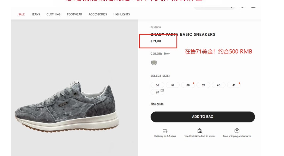Select size 37
Image resolution: width=284 pixels, height=156 pixels.
[x=173, y=85]
